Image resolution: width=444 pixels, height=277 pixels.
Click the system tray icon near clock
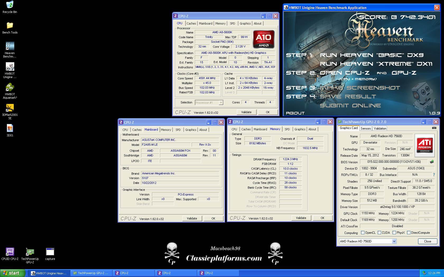(424, 273)
